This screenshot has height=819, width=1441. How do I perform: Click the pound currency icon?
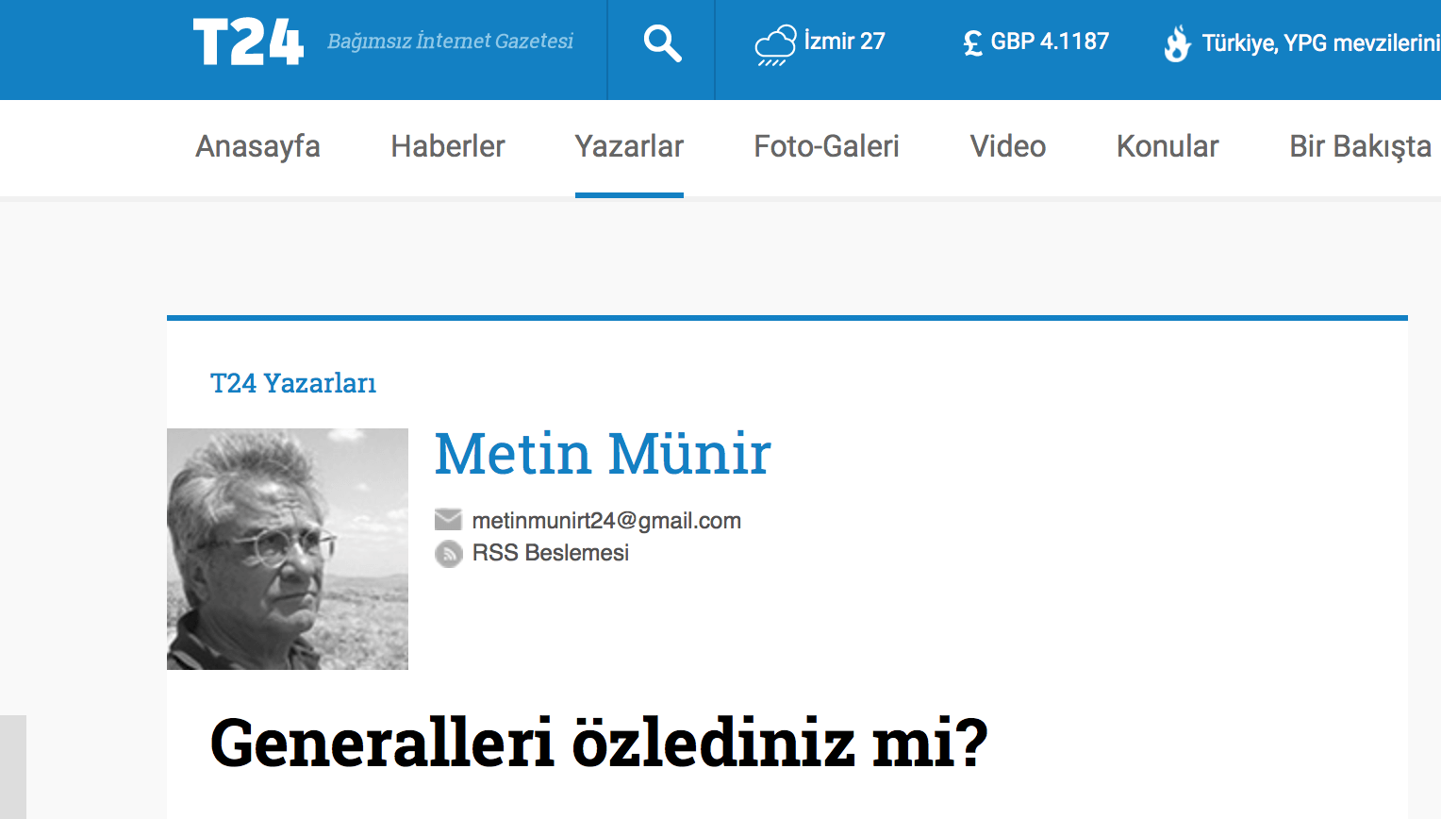click(972, 43)
